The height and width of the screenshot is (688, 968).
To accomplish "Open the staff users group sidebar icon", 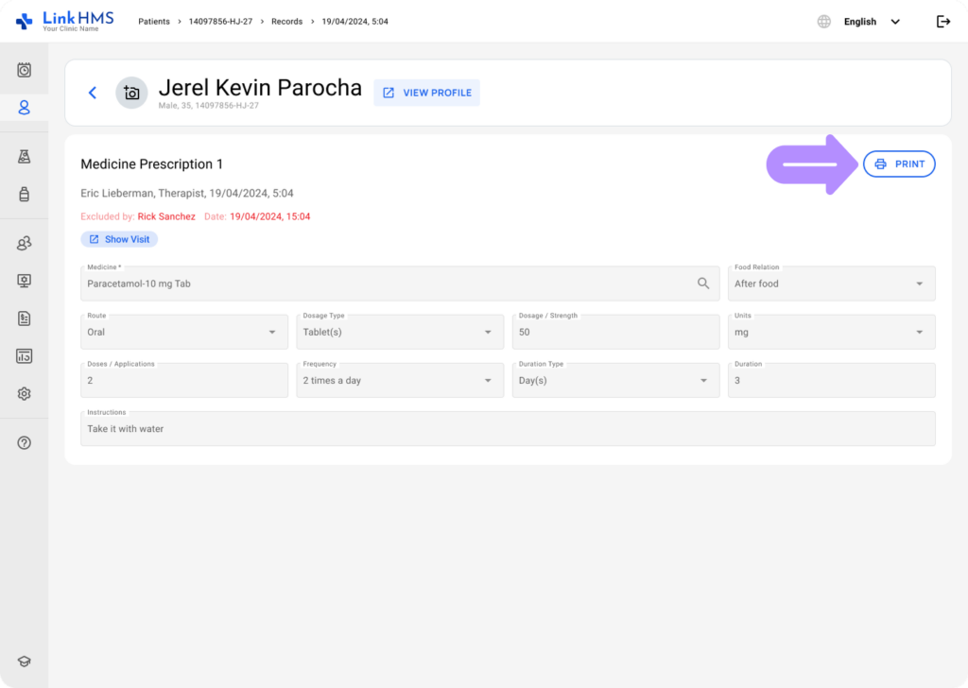I will pos(25,244).
